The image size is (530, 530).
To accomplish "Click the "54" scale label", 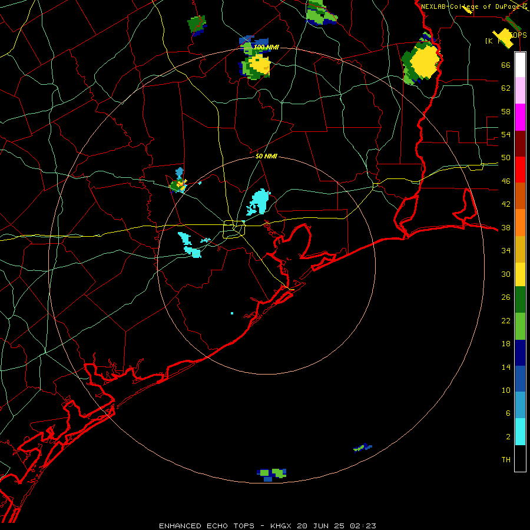I will [506, 134].
